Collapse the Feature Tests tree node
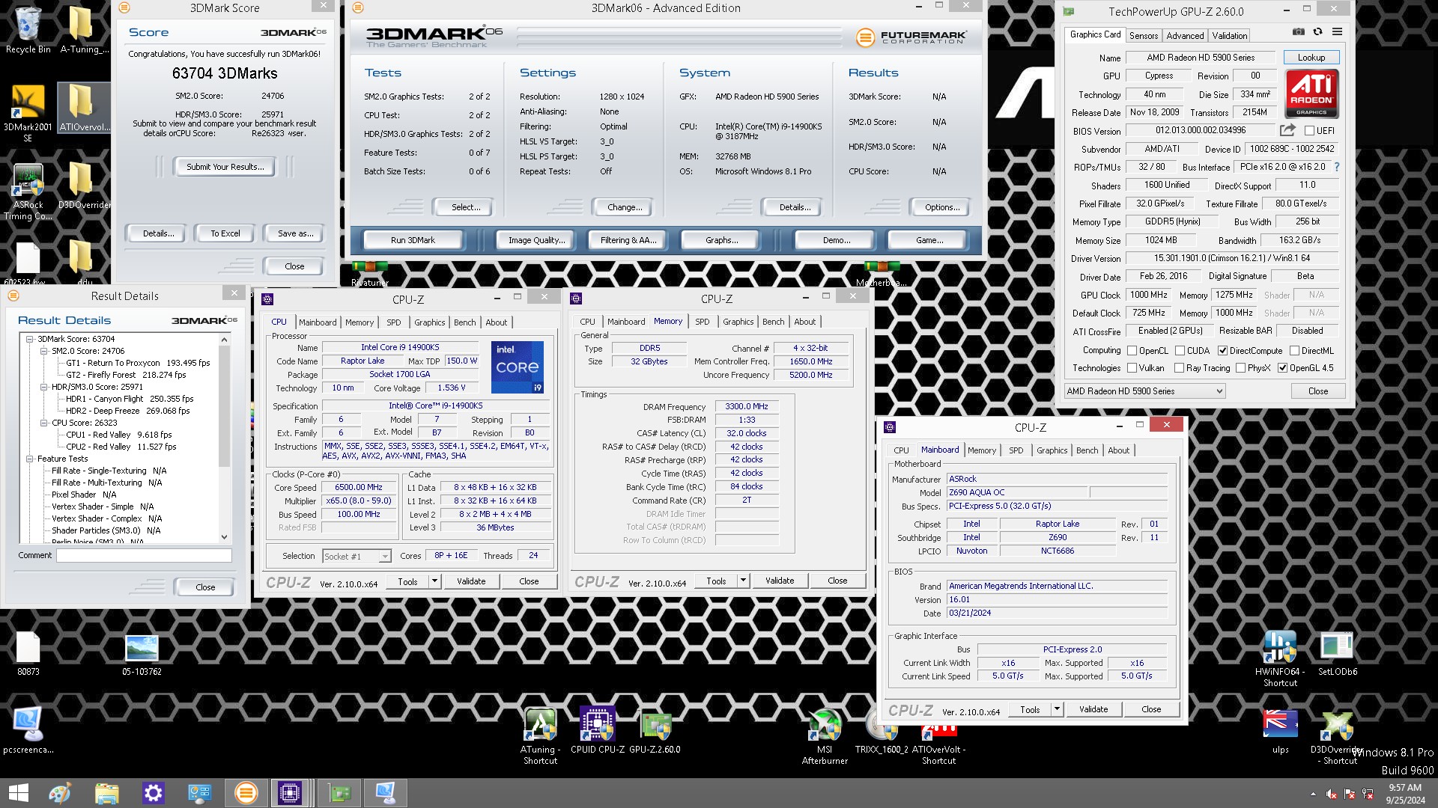1438x808 pixels. pyautogui.click(x=30, y=459)
